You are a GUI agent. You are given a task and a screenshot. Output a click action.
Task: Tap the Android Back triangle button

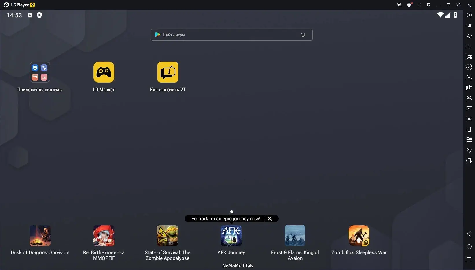[469, 234]
